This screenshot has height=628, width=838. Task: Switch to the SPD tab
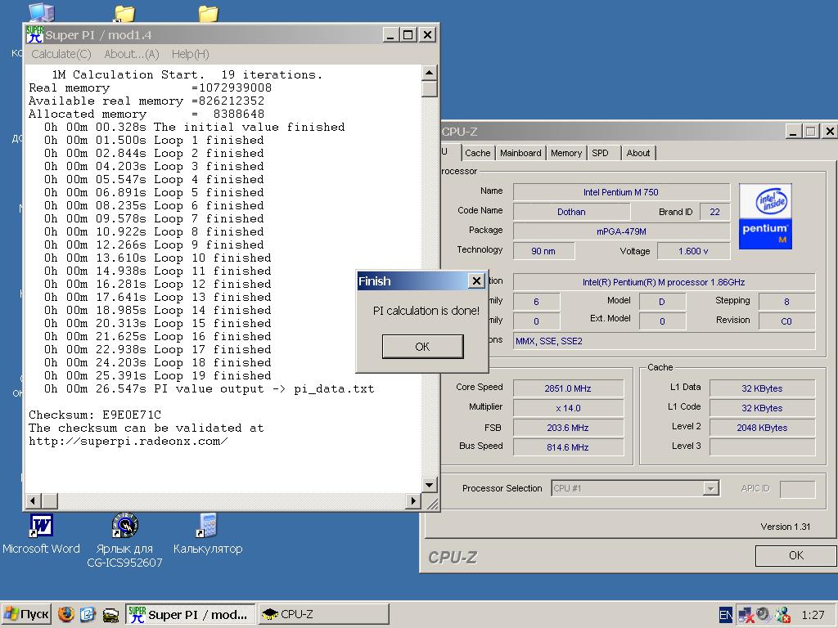[600, 153]
